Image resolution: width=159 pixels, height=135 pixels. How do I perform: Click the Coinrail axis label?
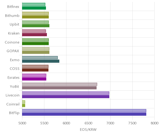[x=13, y=104]
